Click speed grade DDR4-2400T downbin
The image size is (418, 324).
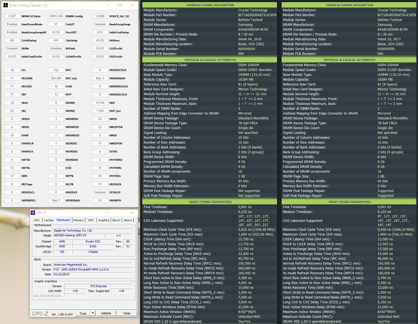255,70
